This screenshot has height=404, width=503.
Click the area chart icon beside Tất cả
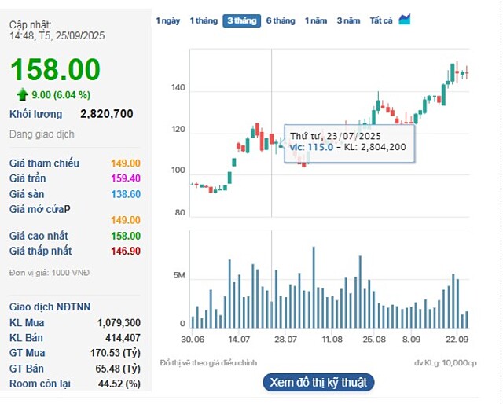tap(405, 20)
